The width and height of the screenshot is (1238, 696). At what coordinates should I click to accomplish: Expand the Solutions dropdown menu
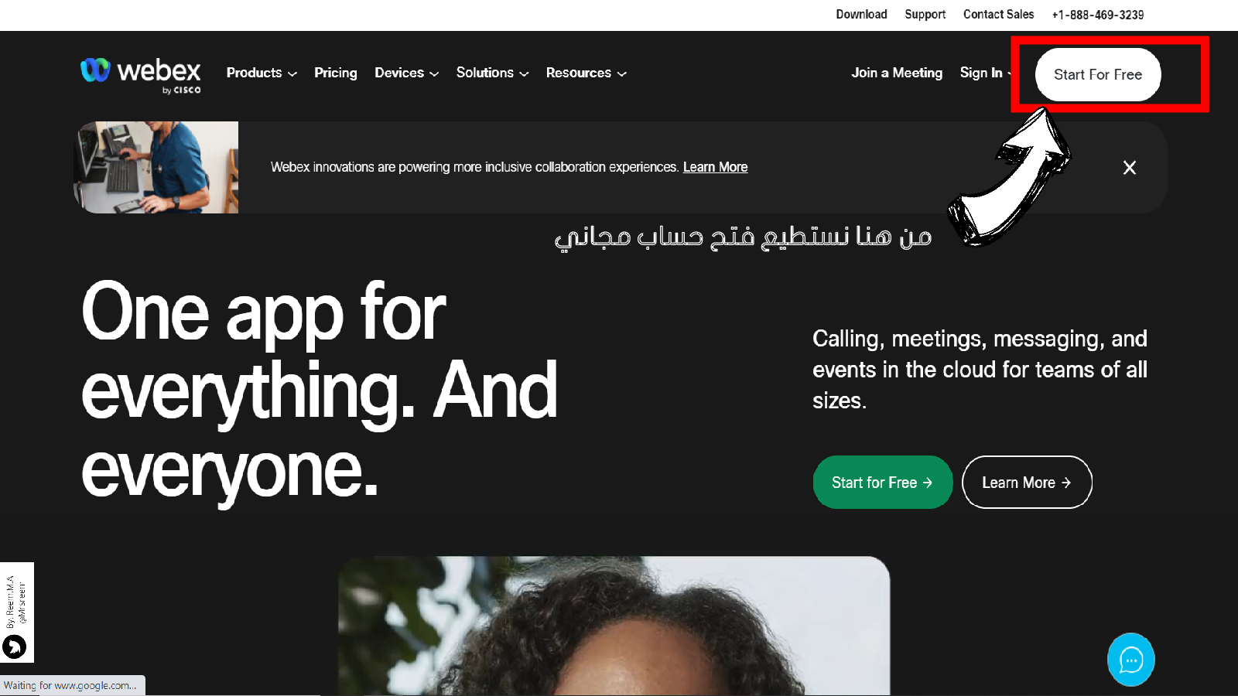(x=493, y=73)
